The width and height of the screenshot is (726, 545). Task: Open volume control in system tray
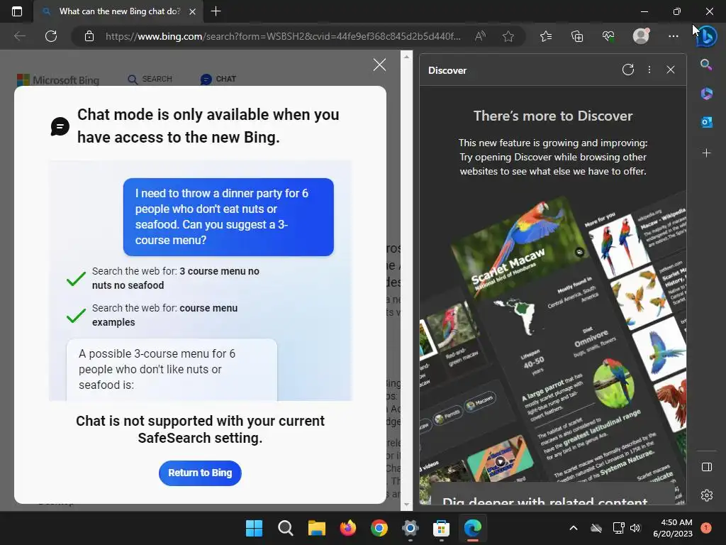point(635,528)
